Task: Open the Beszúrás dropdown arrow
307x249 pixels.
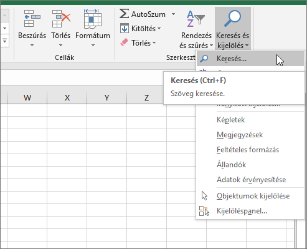Action: click(32, 45)
